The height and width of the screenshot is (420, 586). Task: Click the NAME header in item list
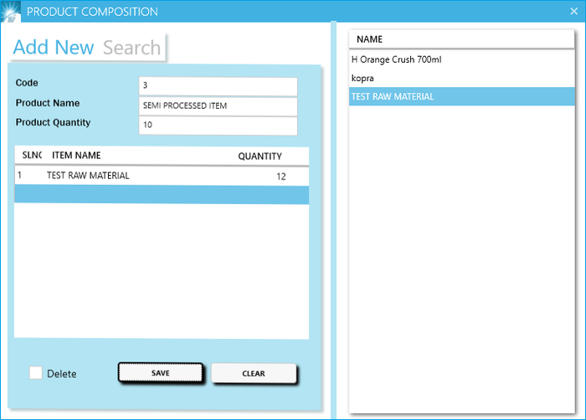(x=369, y=39)
